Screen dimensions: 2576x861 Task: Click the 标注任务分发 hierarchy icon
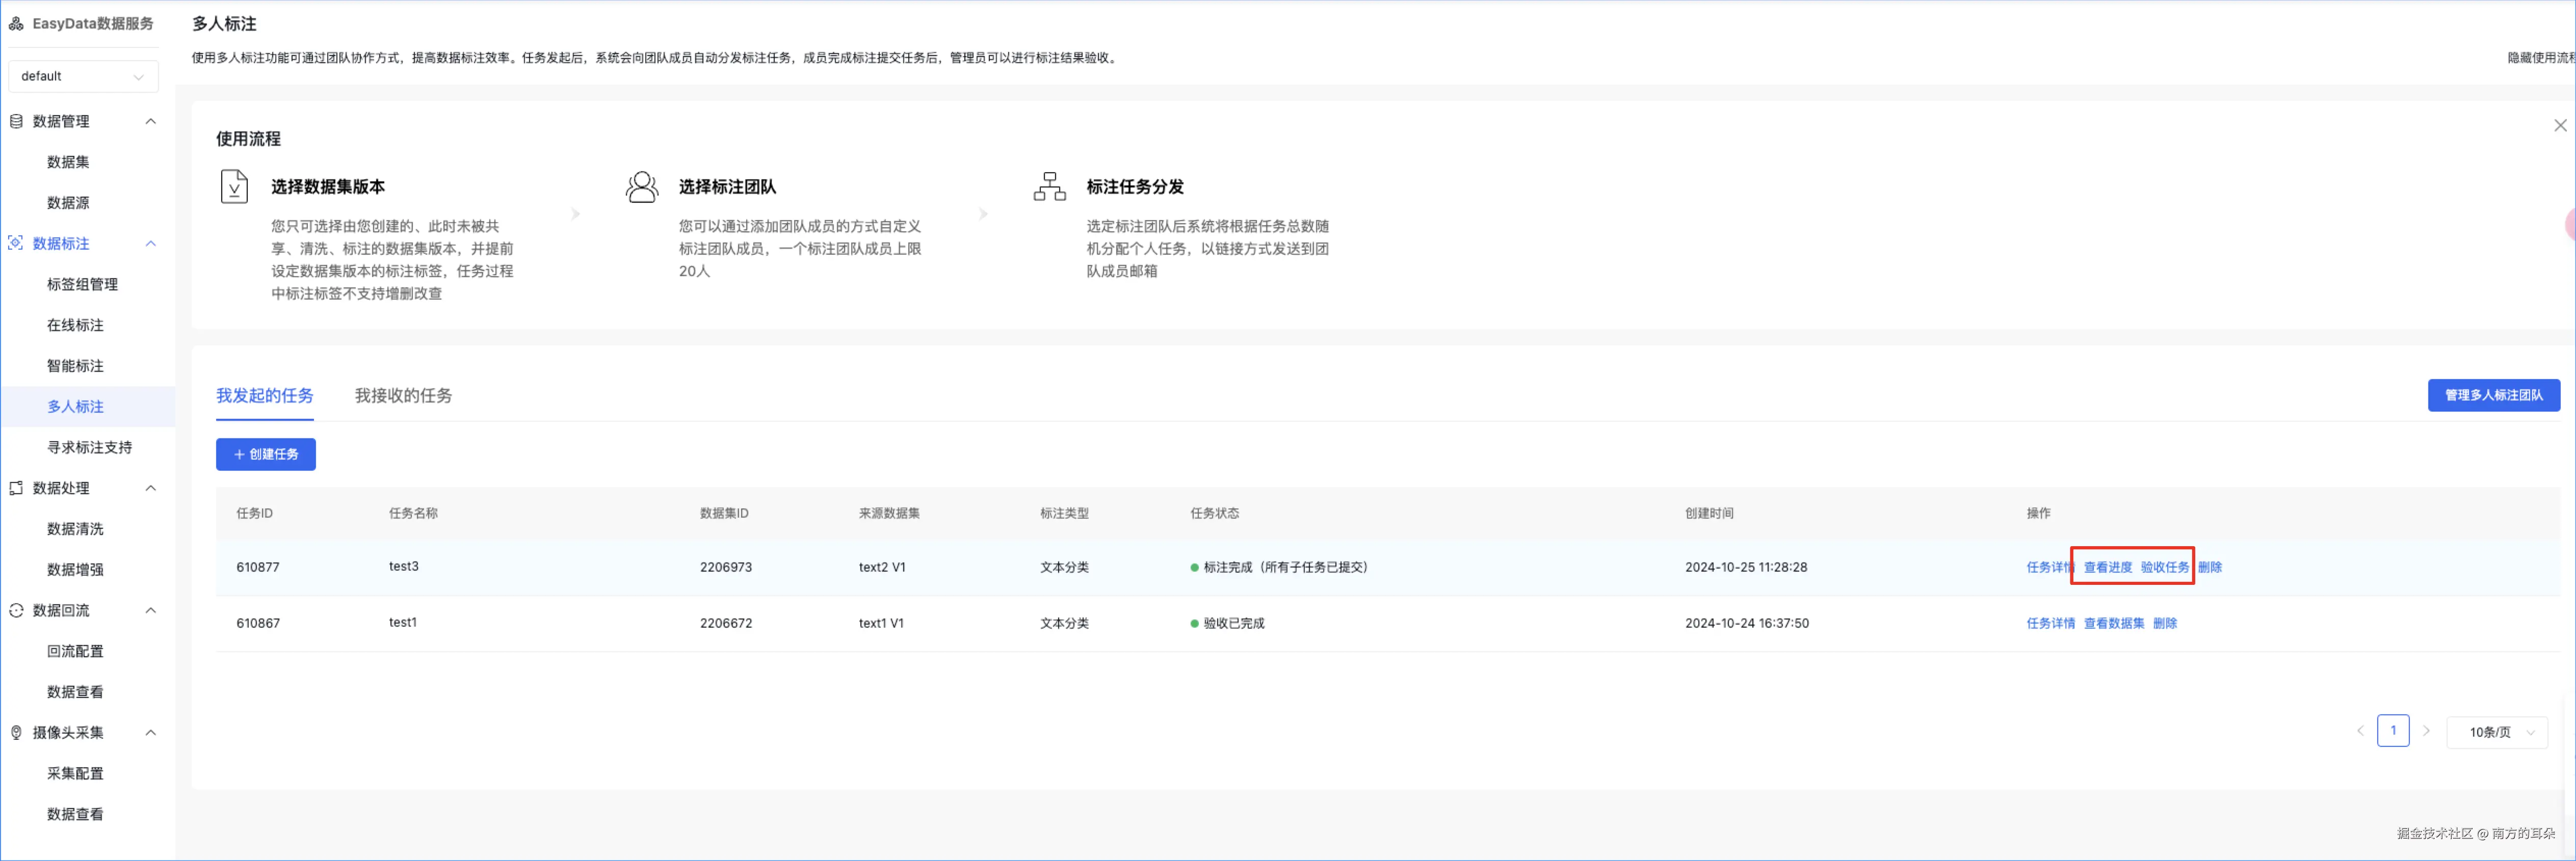coord(1049,187)
